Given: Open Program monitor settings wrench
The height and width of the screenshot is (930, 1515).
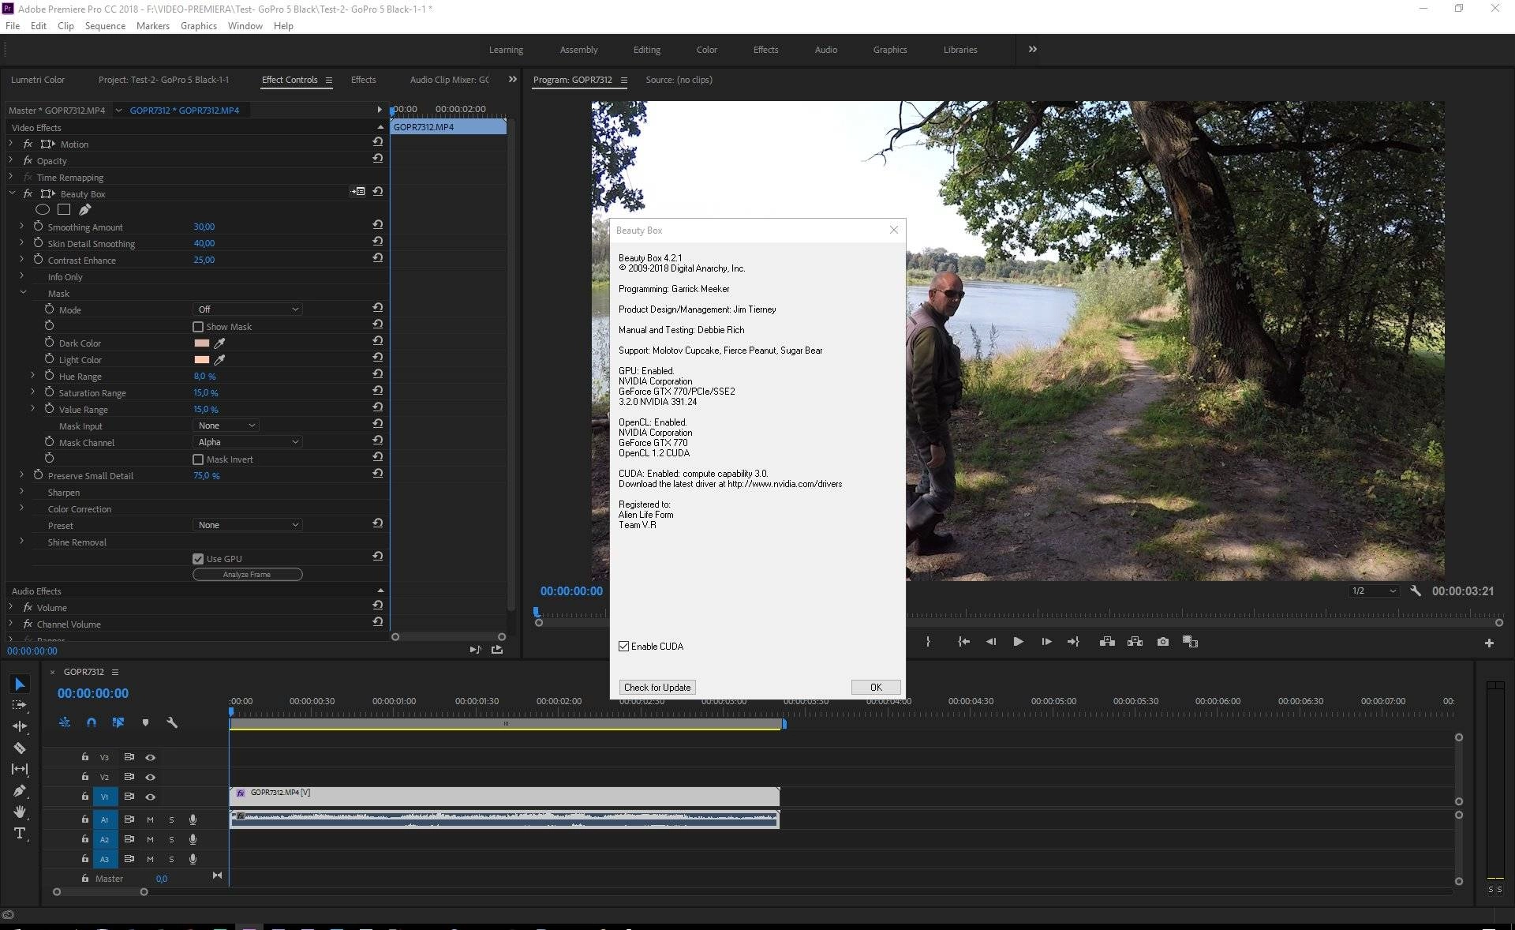Looking at the screenshot, I should [1416, 591].
